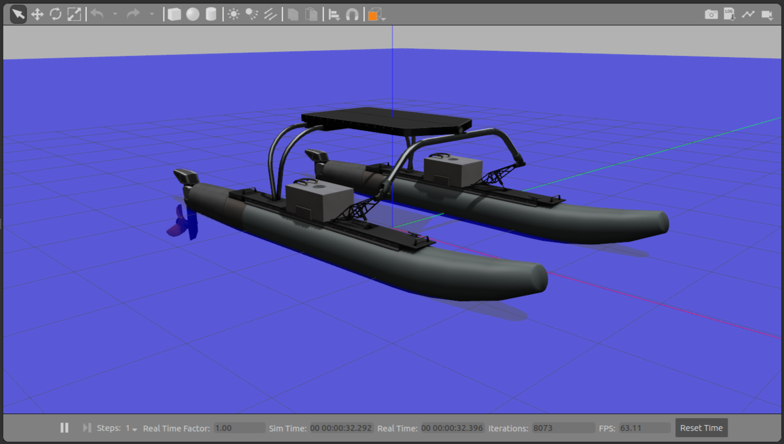784x444 pixels.
Task: Insert a box shape into the scene
Action: (174, 14)
